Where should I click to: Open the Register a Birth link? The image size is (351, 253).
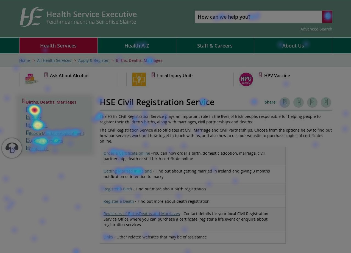click(118, 189)
